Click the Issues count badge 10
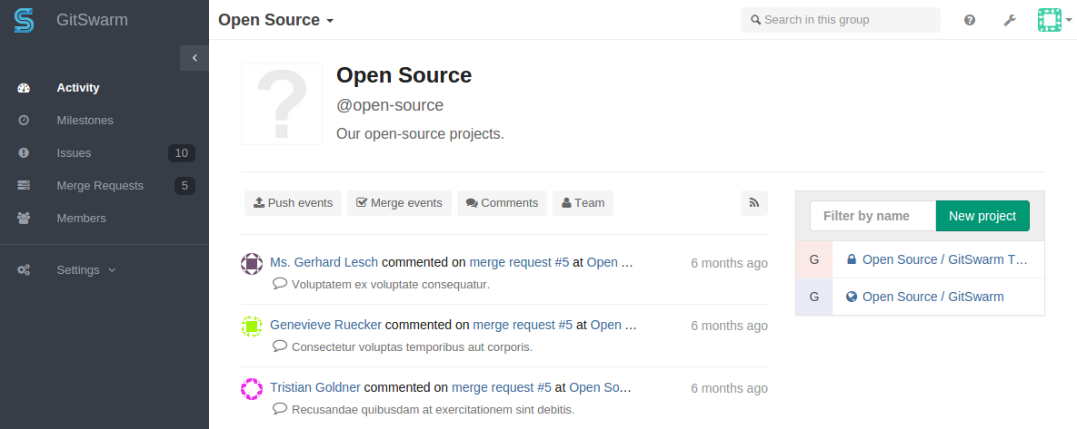Image resolution: width=1077 pixels, height=429 pixels. coord(182,152)
